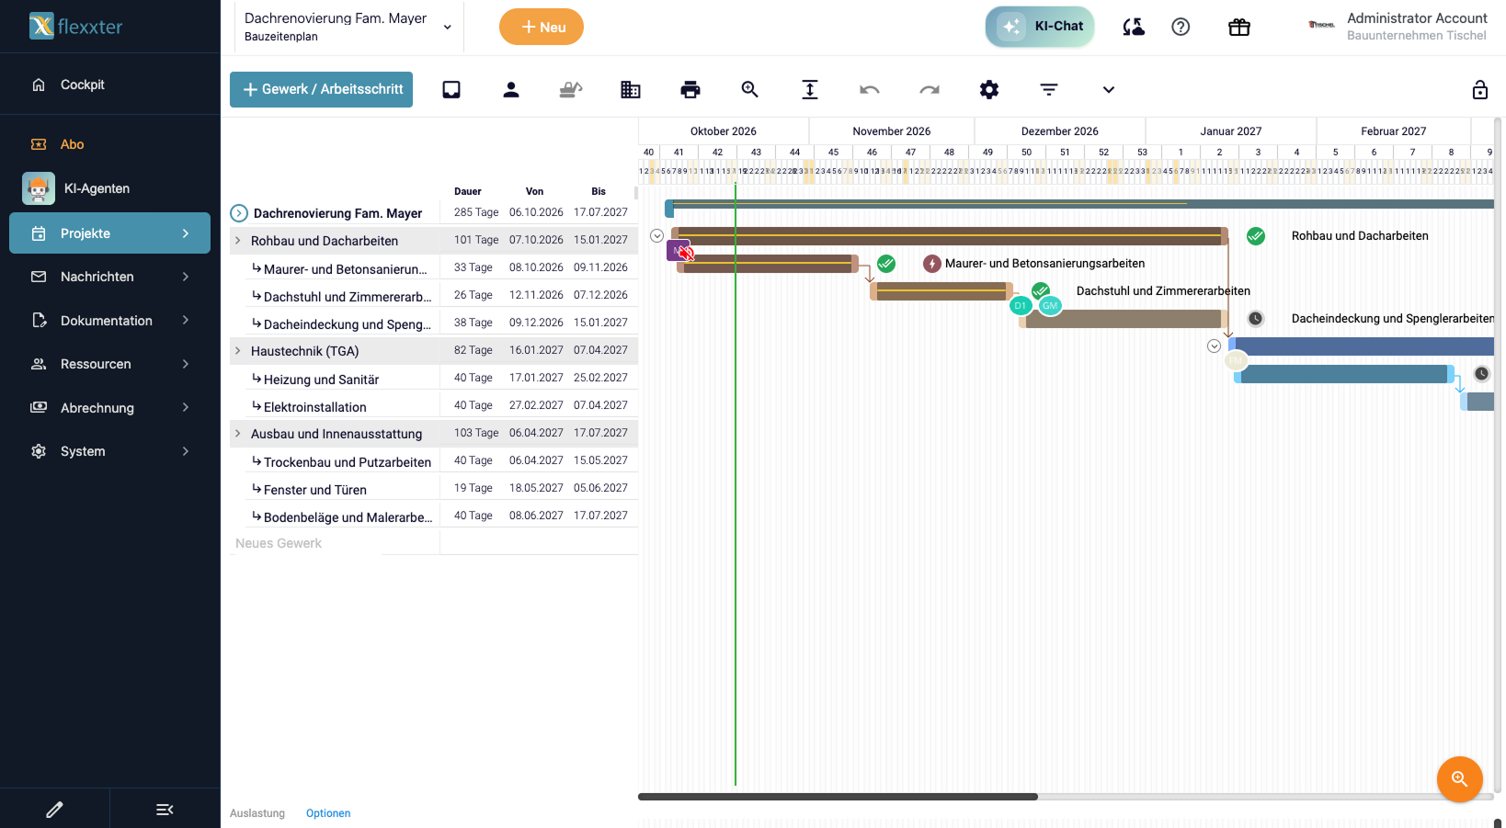Collapse the Rohbau und Dacharbeiten row

point(238,241)
